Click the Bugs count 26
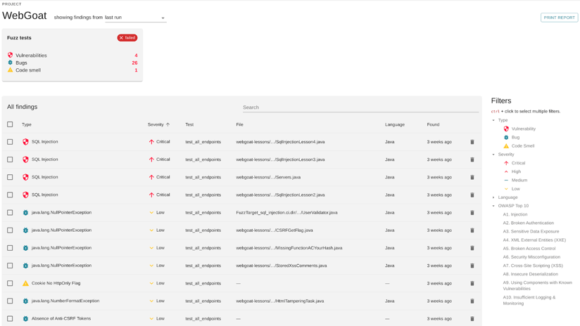 coord(134,63)
